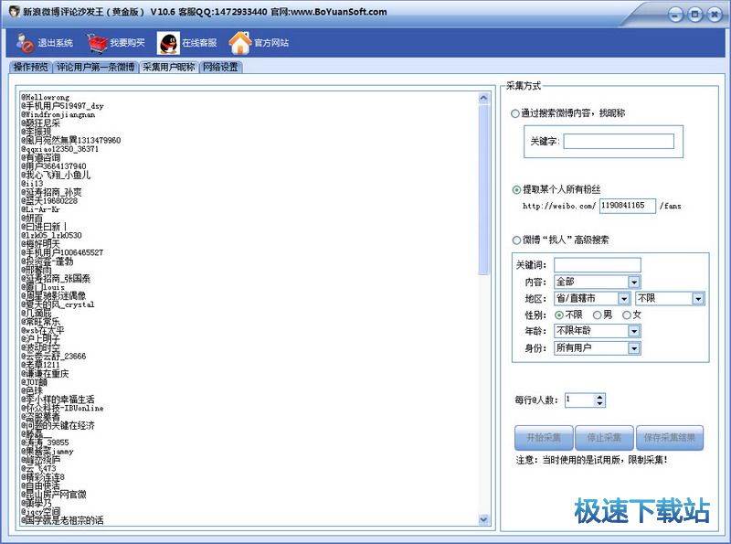
Task: Click the 退出系统 exit icon
Action: click(x=24, y=43)
